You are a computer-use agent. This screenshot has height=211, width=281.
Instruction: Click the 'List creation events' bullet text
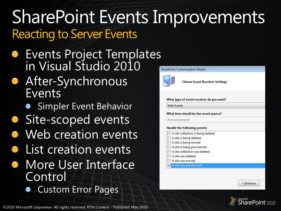click(78, 149)
